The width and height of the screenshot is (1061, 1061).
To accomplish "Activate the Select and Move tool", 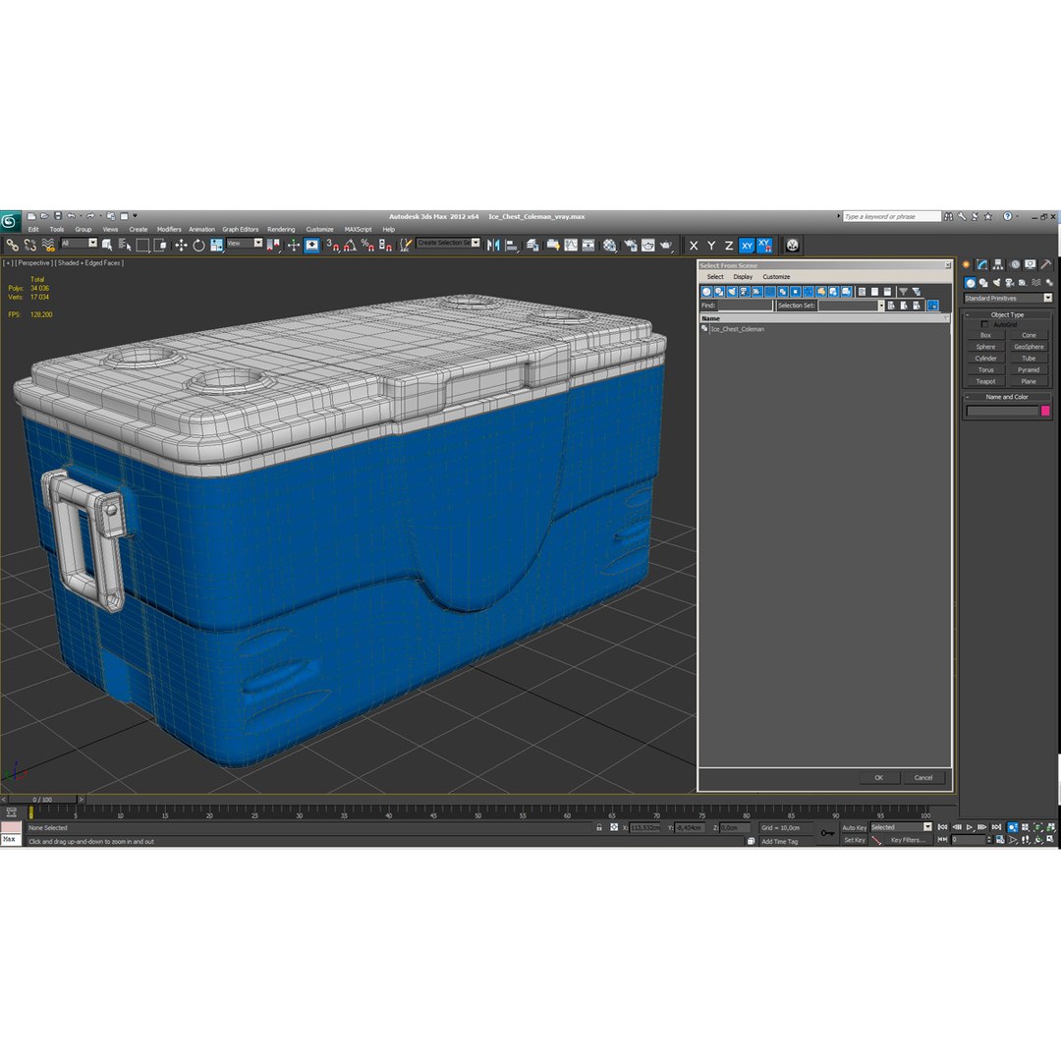I will [181, 245].
